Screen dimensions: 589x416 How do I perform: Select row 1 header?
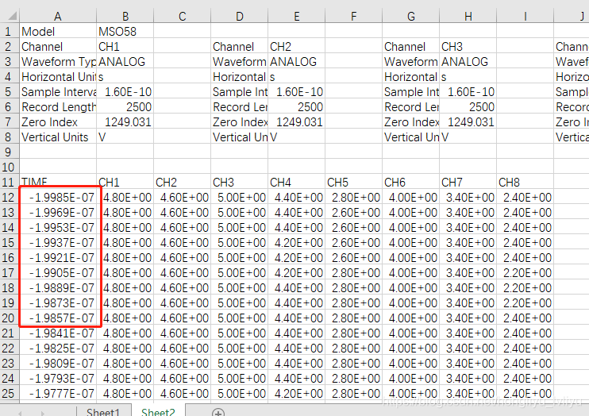point(10,31)
